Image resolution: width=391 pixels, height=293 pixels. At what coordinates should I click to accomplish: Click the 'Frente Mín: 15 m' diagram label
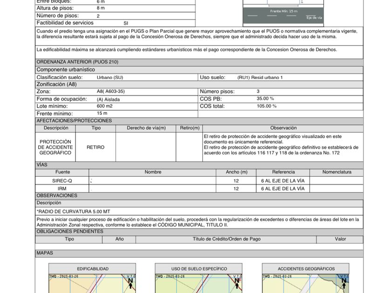[x=284, y=11]
